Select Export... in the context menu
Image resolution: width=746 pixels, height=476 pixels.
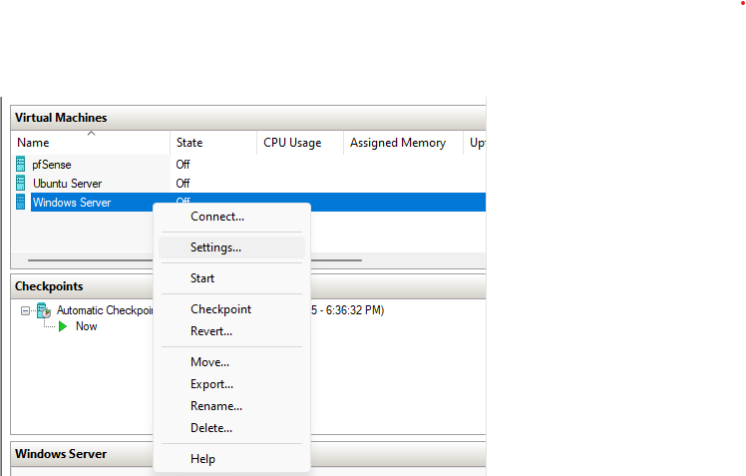pyautogui.click(x=211, y=384)
